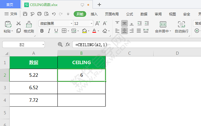Click Wrap Text (自动换行) icon
The image size is (201, 126).
tap(181, 24)
